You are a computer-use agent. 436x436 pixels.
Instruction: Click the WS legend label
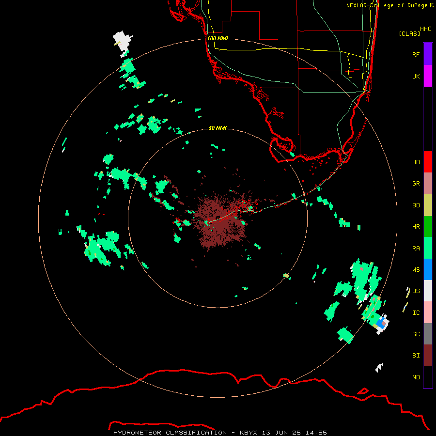pos(416,269)
